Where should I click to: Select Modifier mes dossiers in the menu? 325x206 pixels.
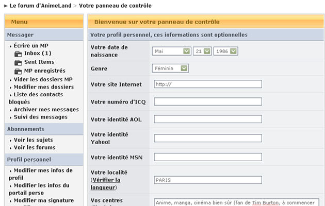[x=44, y=87]
